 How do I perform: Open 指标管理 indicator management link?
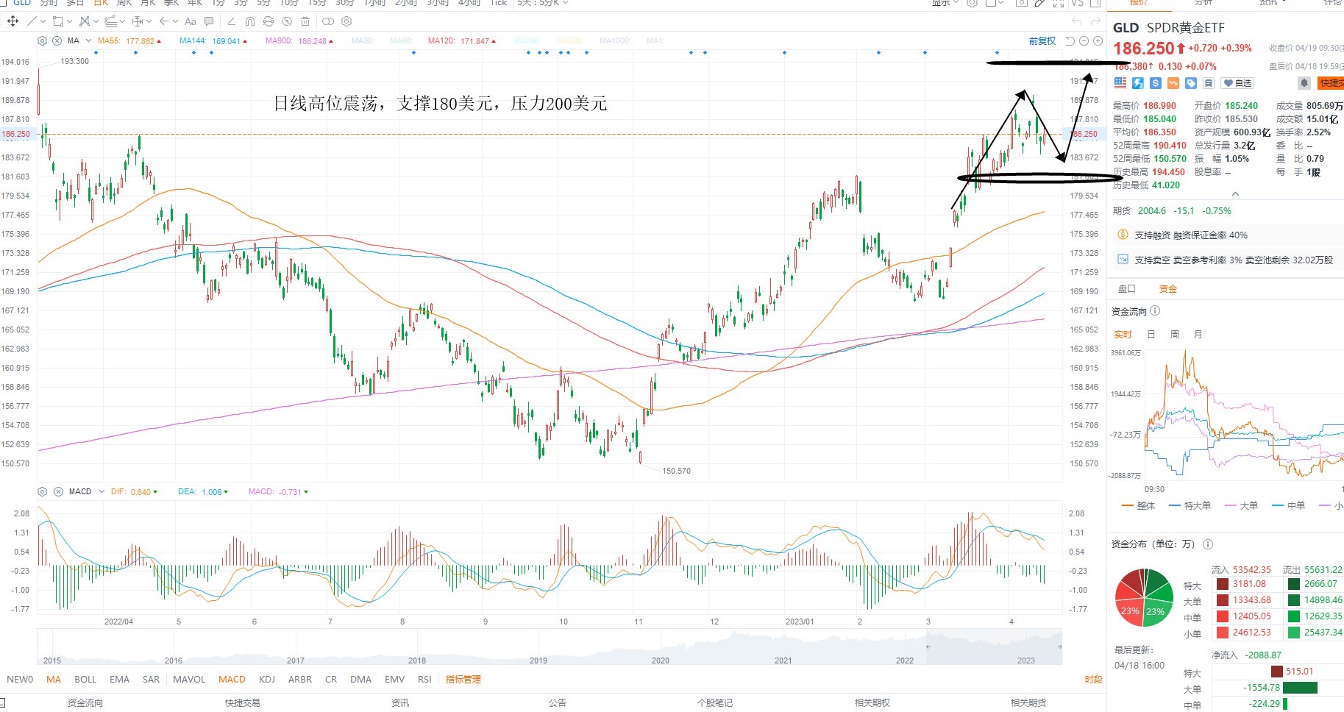463,679
